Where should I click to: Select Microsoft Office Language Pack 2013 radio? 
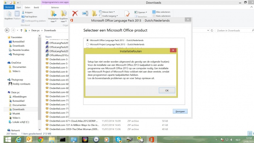coord(87,40)
